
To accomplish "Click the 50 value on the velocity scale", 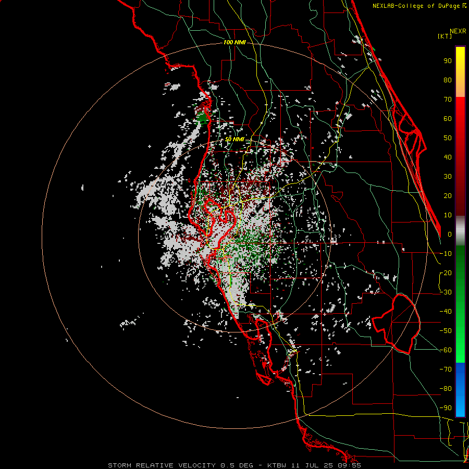I will pyautogui.click(x=448, y=138).
